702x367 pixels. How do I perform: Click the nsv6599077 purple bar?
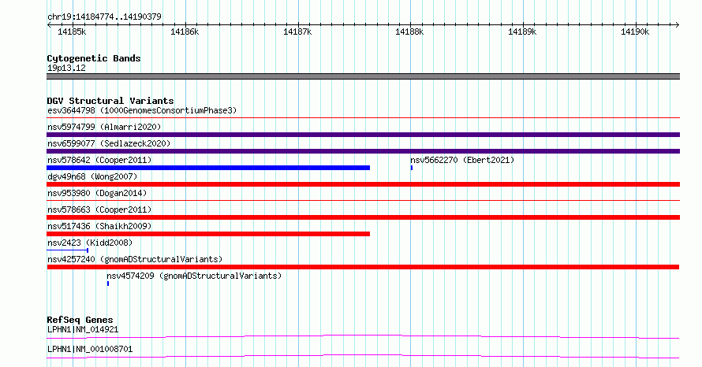coord(363,151)
